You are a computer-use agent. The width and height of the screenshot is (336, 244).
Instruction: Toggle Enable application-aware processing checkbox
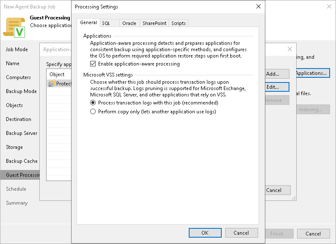(x=93, y=63)
